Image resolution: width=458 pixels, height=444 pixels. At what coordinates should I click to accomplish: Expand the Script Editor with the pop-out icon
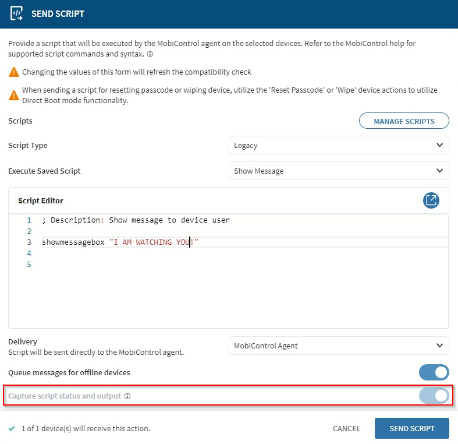431,200
